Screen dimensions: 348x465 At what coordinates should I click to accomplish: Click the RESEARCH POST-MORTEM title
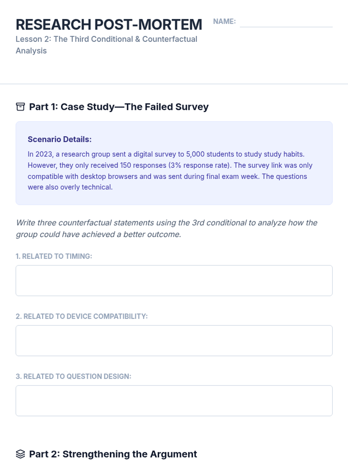(x=109, y=24)
